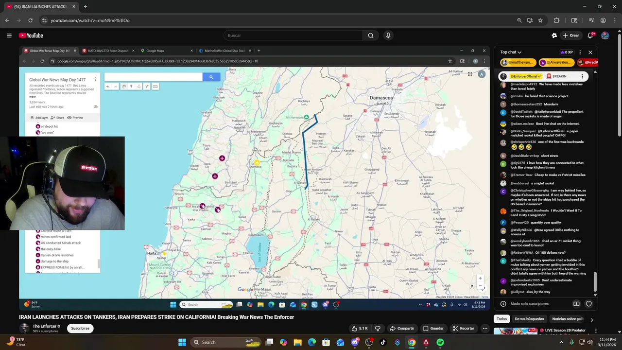Open the Chrome three-dot menu

614,20
